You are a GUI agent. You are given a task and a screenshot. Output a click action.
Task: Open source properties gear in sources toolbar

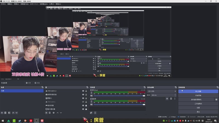pyautogui.click(x=54, y=113)
